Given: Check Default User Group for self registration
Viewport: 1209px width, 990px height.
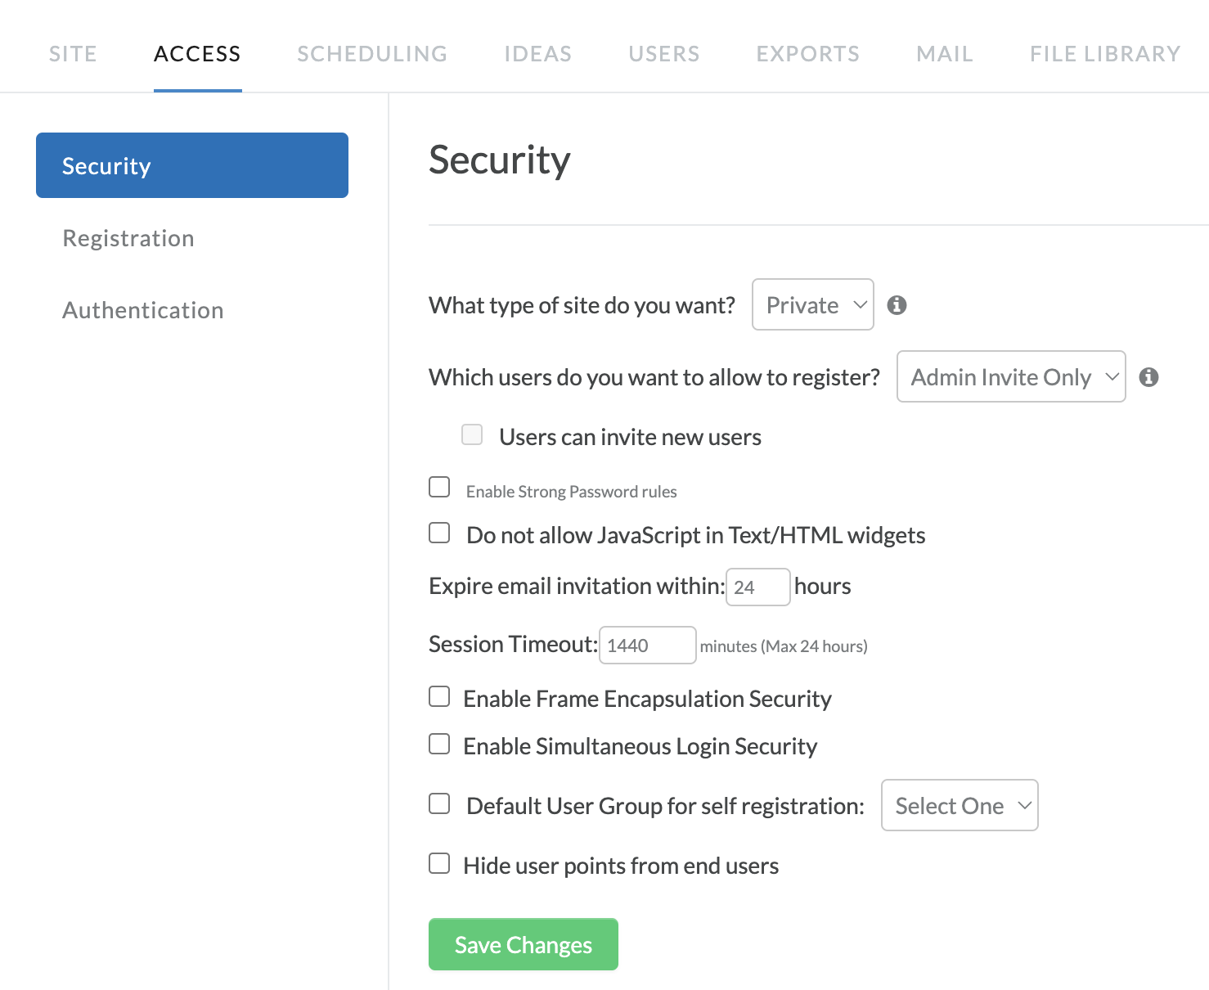Looking at the screenshot, I should [x=439, y=804].
